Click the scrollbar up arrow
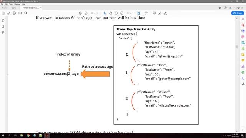246x138 pixels. coord(237,18)
